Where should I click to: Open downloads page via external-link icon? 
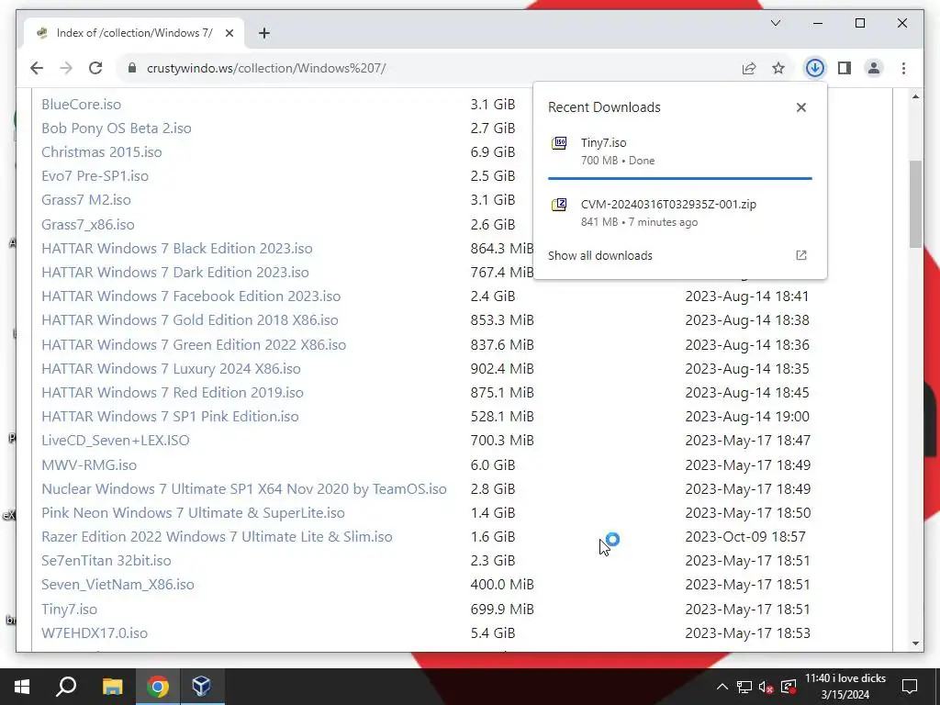click(800, 255)
